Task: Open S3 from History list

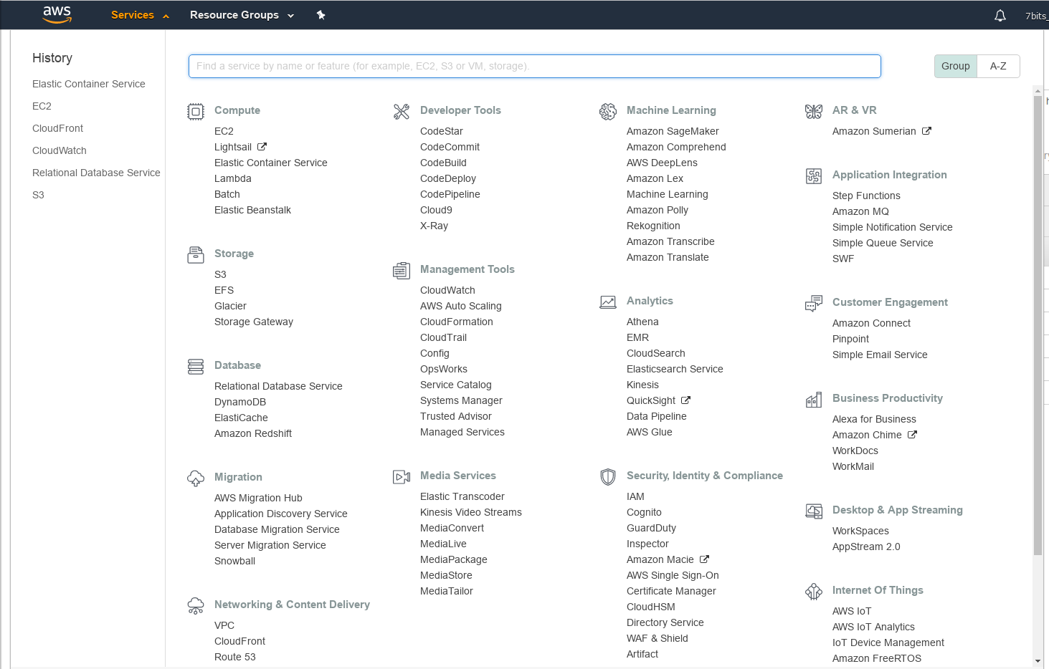Action: coord(38,195)
